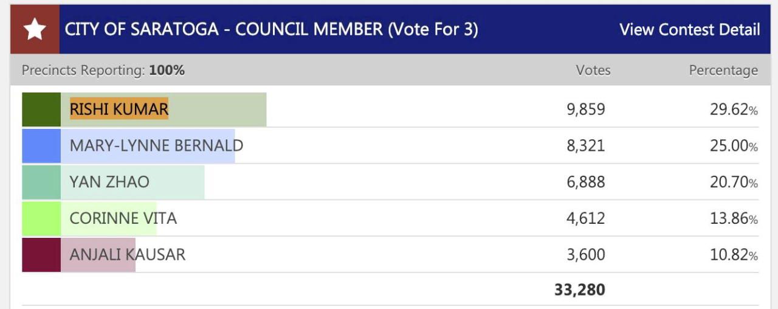Click the white star icon in header
The image size is (778, 309).
[x=35, y=29]
